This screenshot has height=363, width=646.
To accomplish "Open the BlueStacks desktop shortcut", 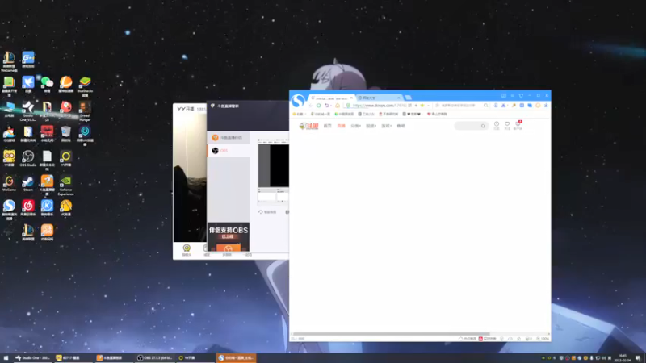I will click(85, 86).
